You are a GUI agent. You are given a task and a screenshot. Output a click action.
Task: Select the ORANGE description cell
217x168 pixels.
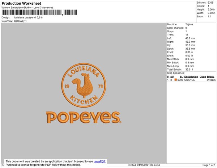(190, 80)
